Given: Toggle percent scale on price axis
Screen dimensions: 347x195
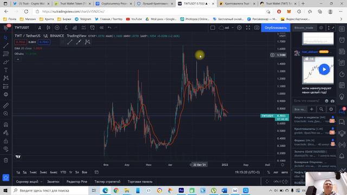Looking at the screenshot, I should (268, 172).
